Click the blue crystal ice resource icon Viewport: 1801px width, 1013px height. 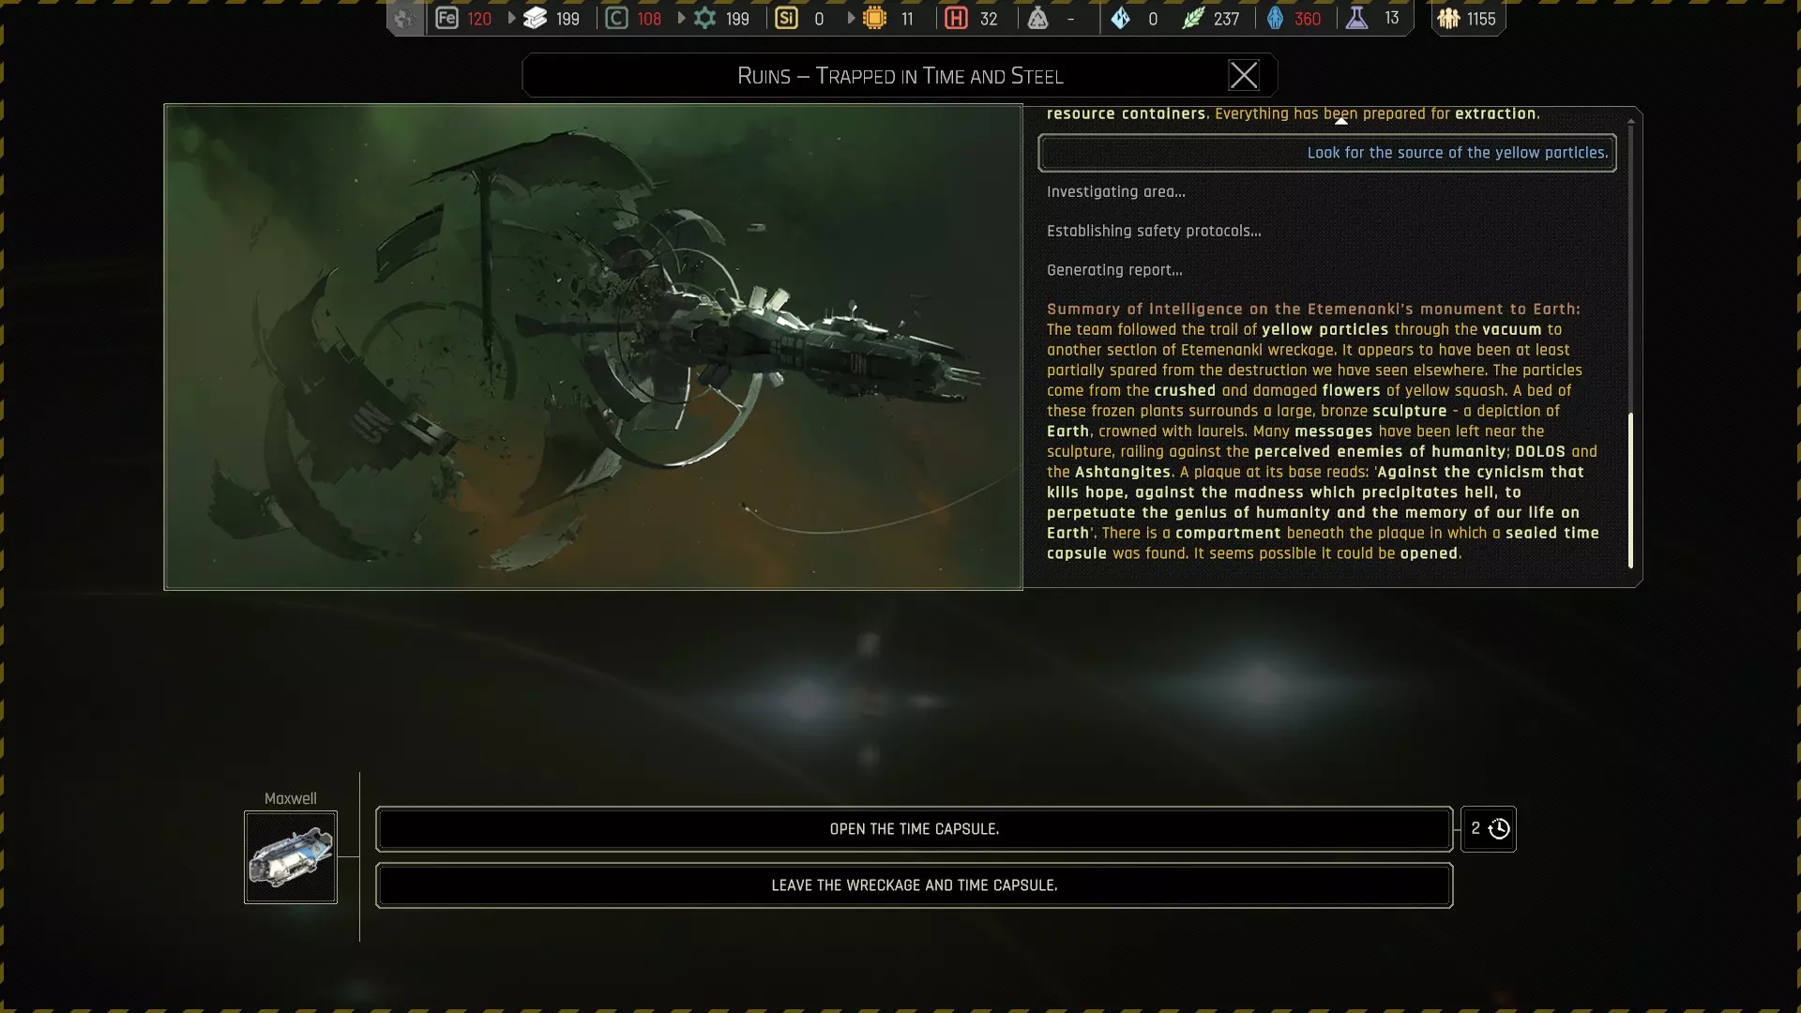[1120, 18]
